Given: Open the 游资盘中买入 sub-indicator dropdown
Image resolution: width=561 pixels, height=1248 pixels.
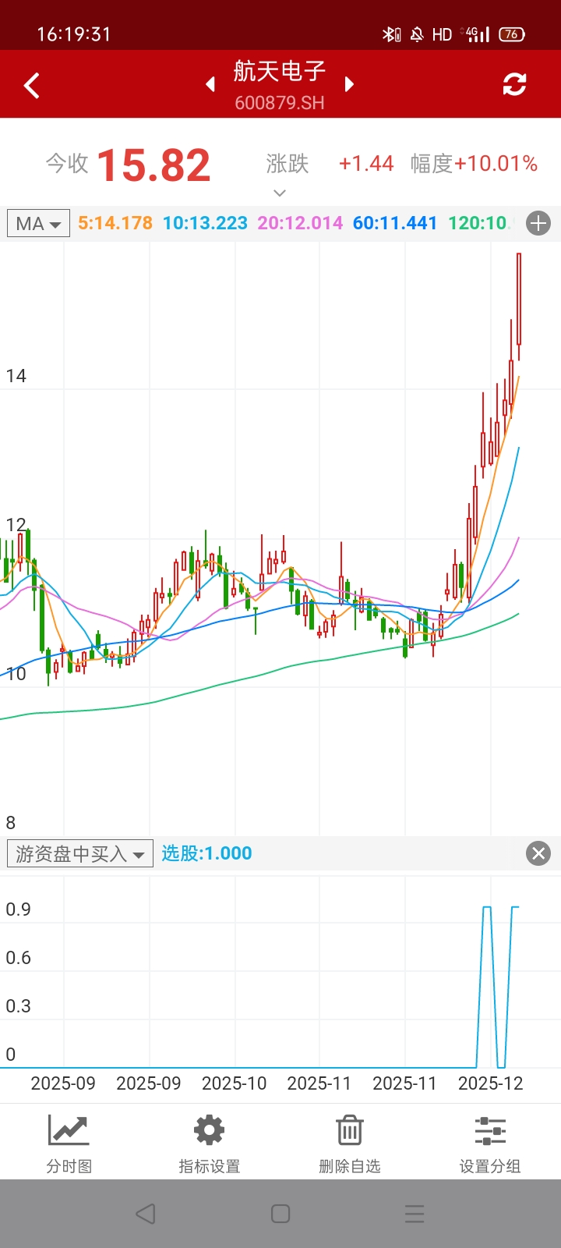Looking at the screenshot, I should pos(79,854).
